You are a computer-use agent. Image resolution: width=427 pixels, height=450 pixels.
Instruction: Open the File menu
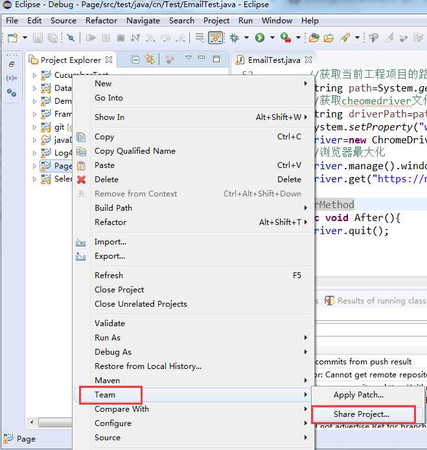tap(12, 21)
